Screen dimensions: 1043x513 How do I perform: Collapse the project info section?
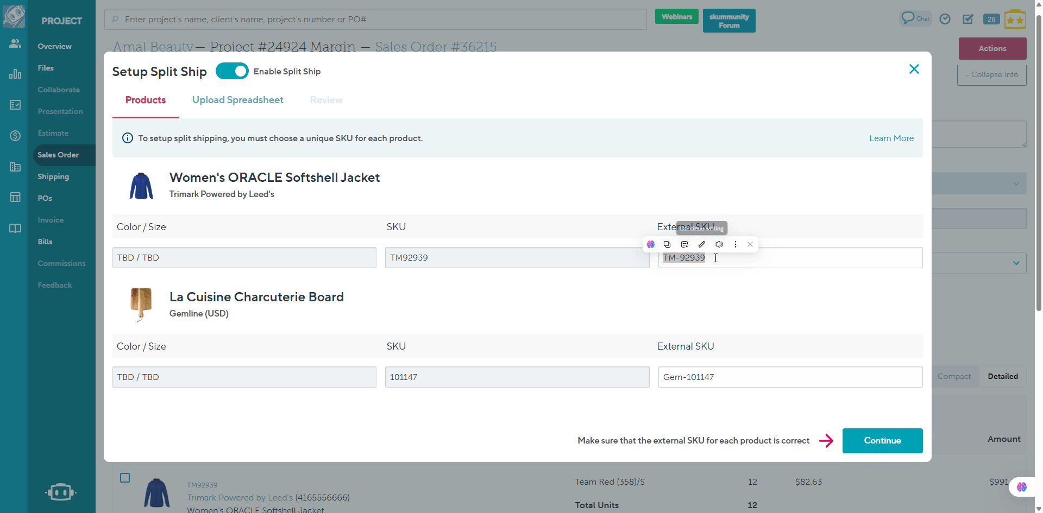click(991, 74)
